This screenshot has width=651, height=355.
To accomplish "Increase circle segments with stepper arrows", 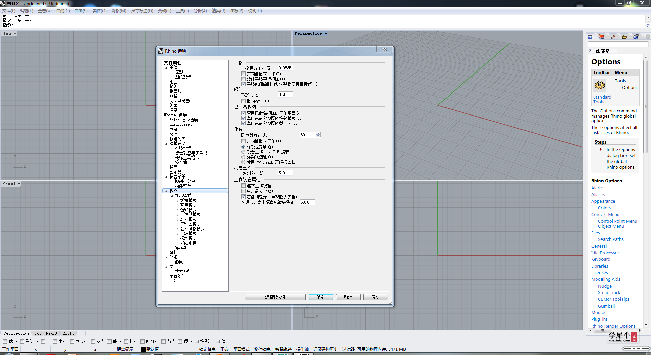I will 318,134.
